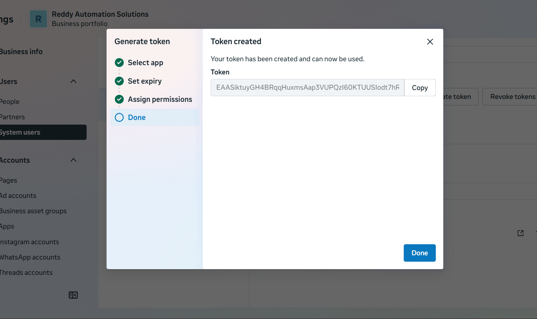
Task: Open Business info in sidebar
Action: pos(21,52)
